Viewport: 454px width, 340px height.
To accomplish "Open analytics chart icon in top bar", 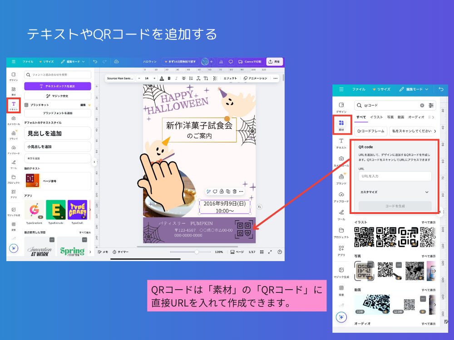I will 221,62.
